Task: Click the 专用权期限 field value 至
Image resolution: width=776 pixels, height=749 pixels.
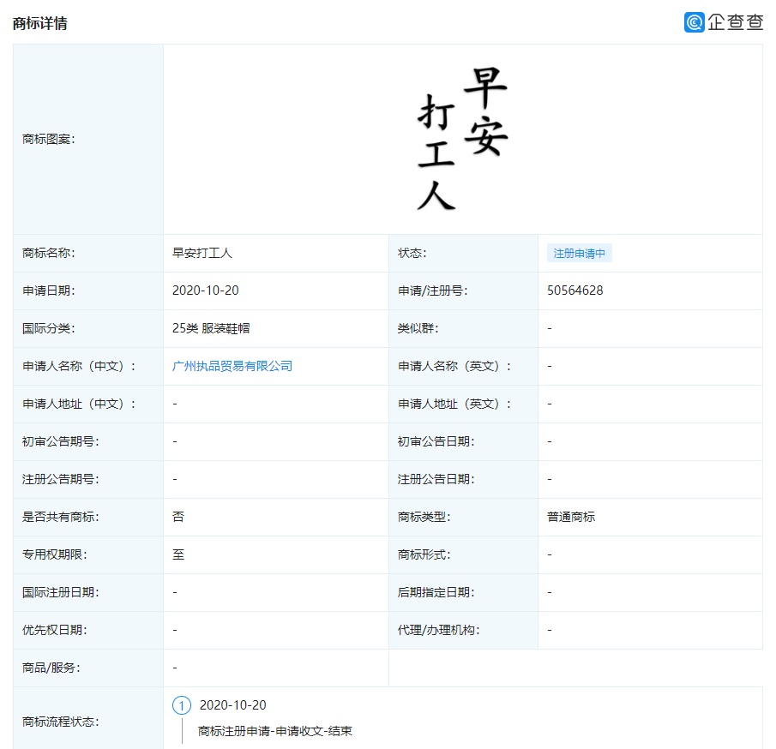Action: 176,554
